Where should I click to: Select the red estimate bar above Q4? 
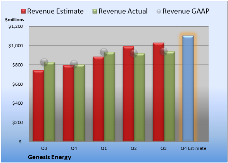point(68,103)
